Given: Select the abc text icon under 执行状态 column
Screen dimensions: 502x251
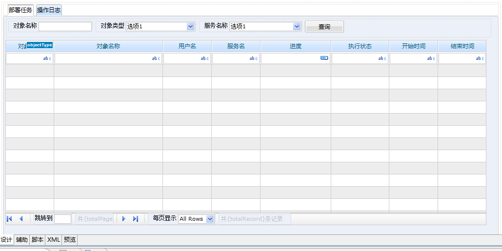Looking at the screenshot, I should (x=382, y=58).
